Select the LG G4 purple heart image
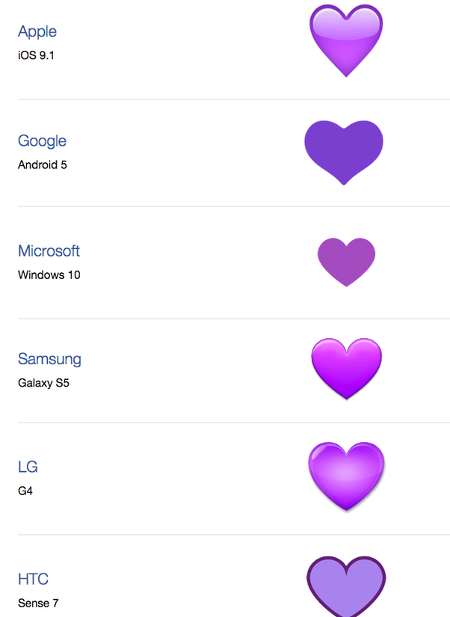450x617 pixels. 346,476
